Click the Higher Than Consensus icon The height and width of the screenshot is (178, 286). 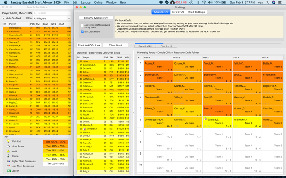point(8,161)
